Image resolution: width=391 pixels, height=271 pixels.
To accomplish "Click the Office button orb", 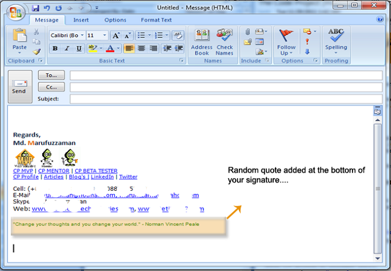I will (15, 13).
